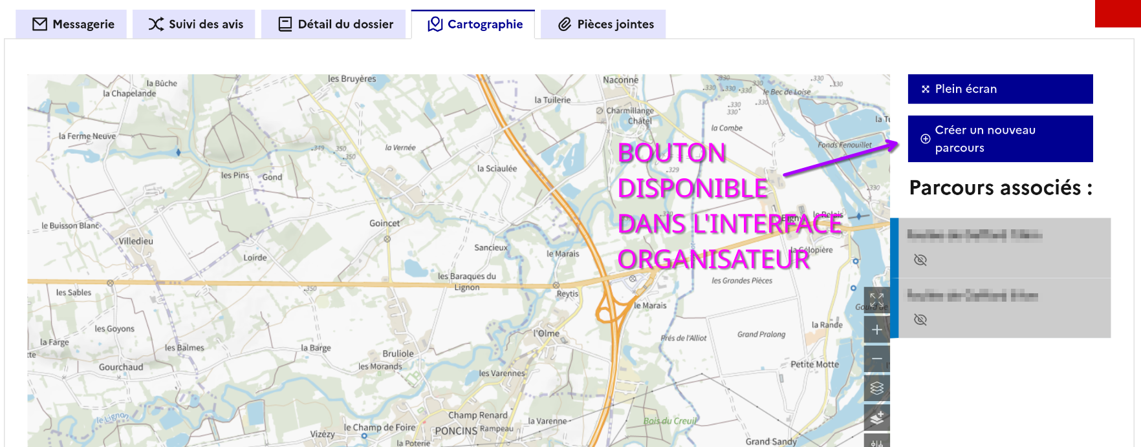Zoom in with the map plus button

click(876, 330)
